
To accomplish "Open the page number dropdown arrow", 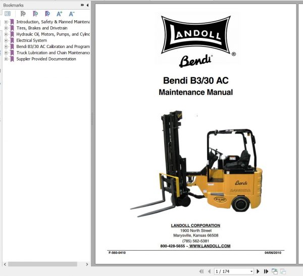I will tap(251, 271).
